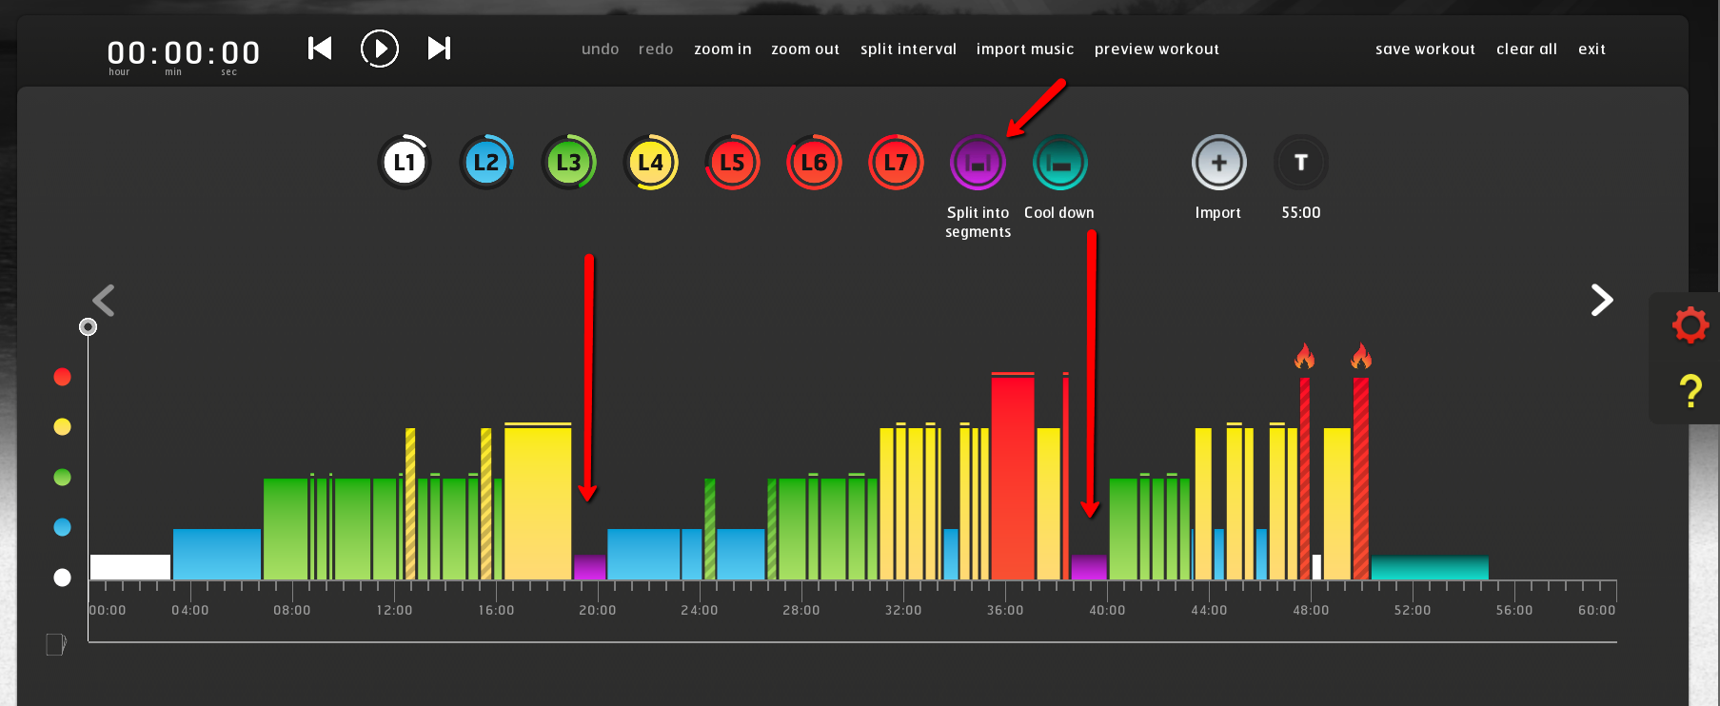Choose the green L3 level icon
Image resolution: width=1720 pixels, height=706 pixels.
coord(568,163)
